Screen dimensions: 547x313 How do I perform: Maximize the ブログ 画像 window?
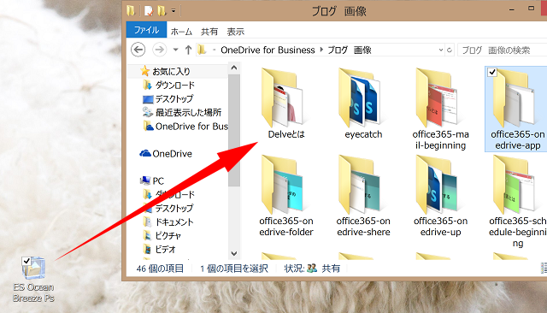pos(531,8)
